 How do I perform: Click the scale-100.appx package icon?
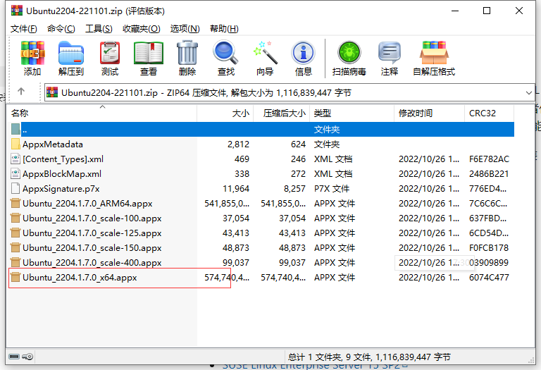(15, 218)
